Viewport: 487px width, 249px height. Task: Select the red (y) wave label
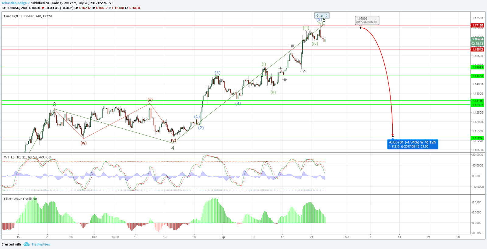(173, 140)
